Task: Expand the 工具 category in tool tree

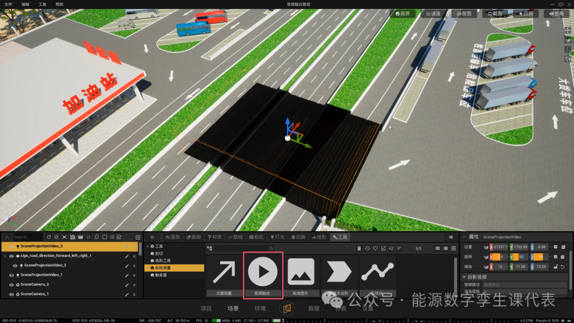Action: 148,246
